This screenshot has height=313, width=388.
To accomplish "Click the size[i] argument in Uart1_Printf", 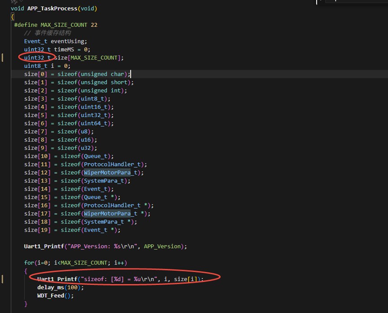I will [x=186, y=279].
